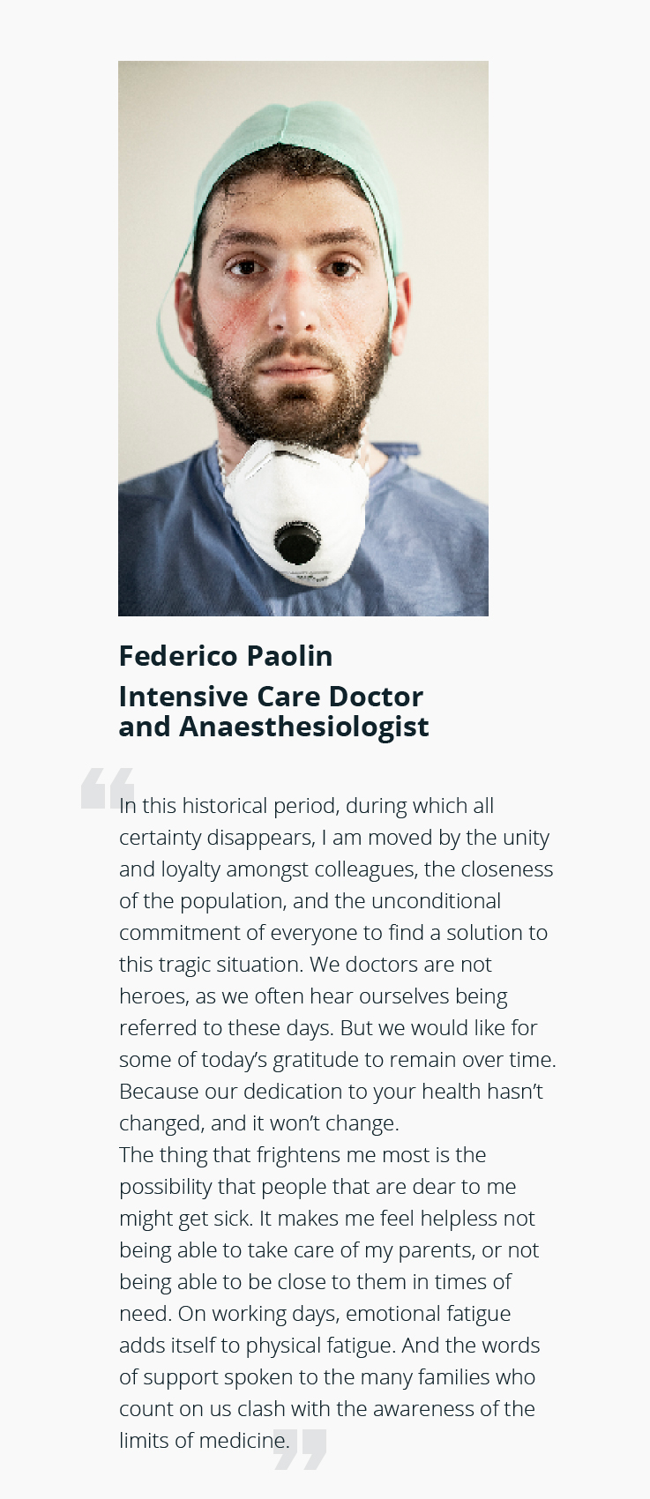Image resolution: width=650 pixels, height=1499 pixels.
Task: Click the phrase "emotional fatigue" in the paragraph
Action: [x=428, y=1314]
